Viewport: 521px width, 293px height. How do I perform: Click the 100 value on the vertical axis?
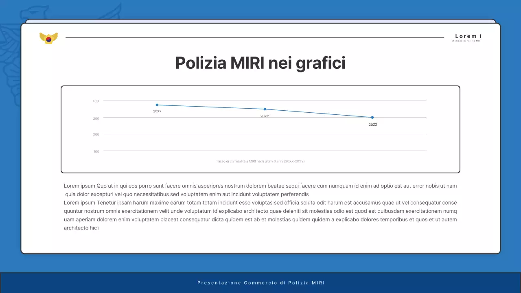tap(96, 151)
